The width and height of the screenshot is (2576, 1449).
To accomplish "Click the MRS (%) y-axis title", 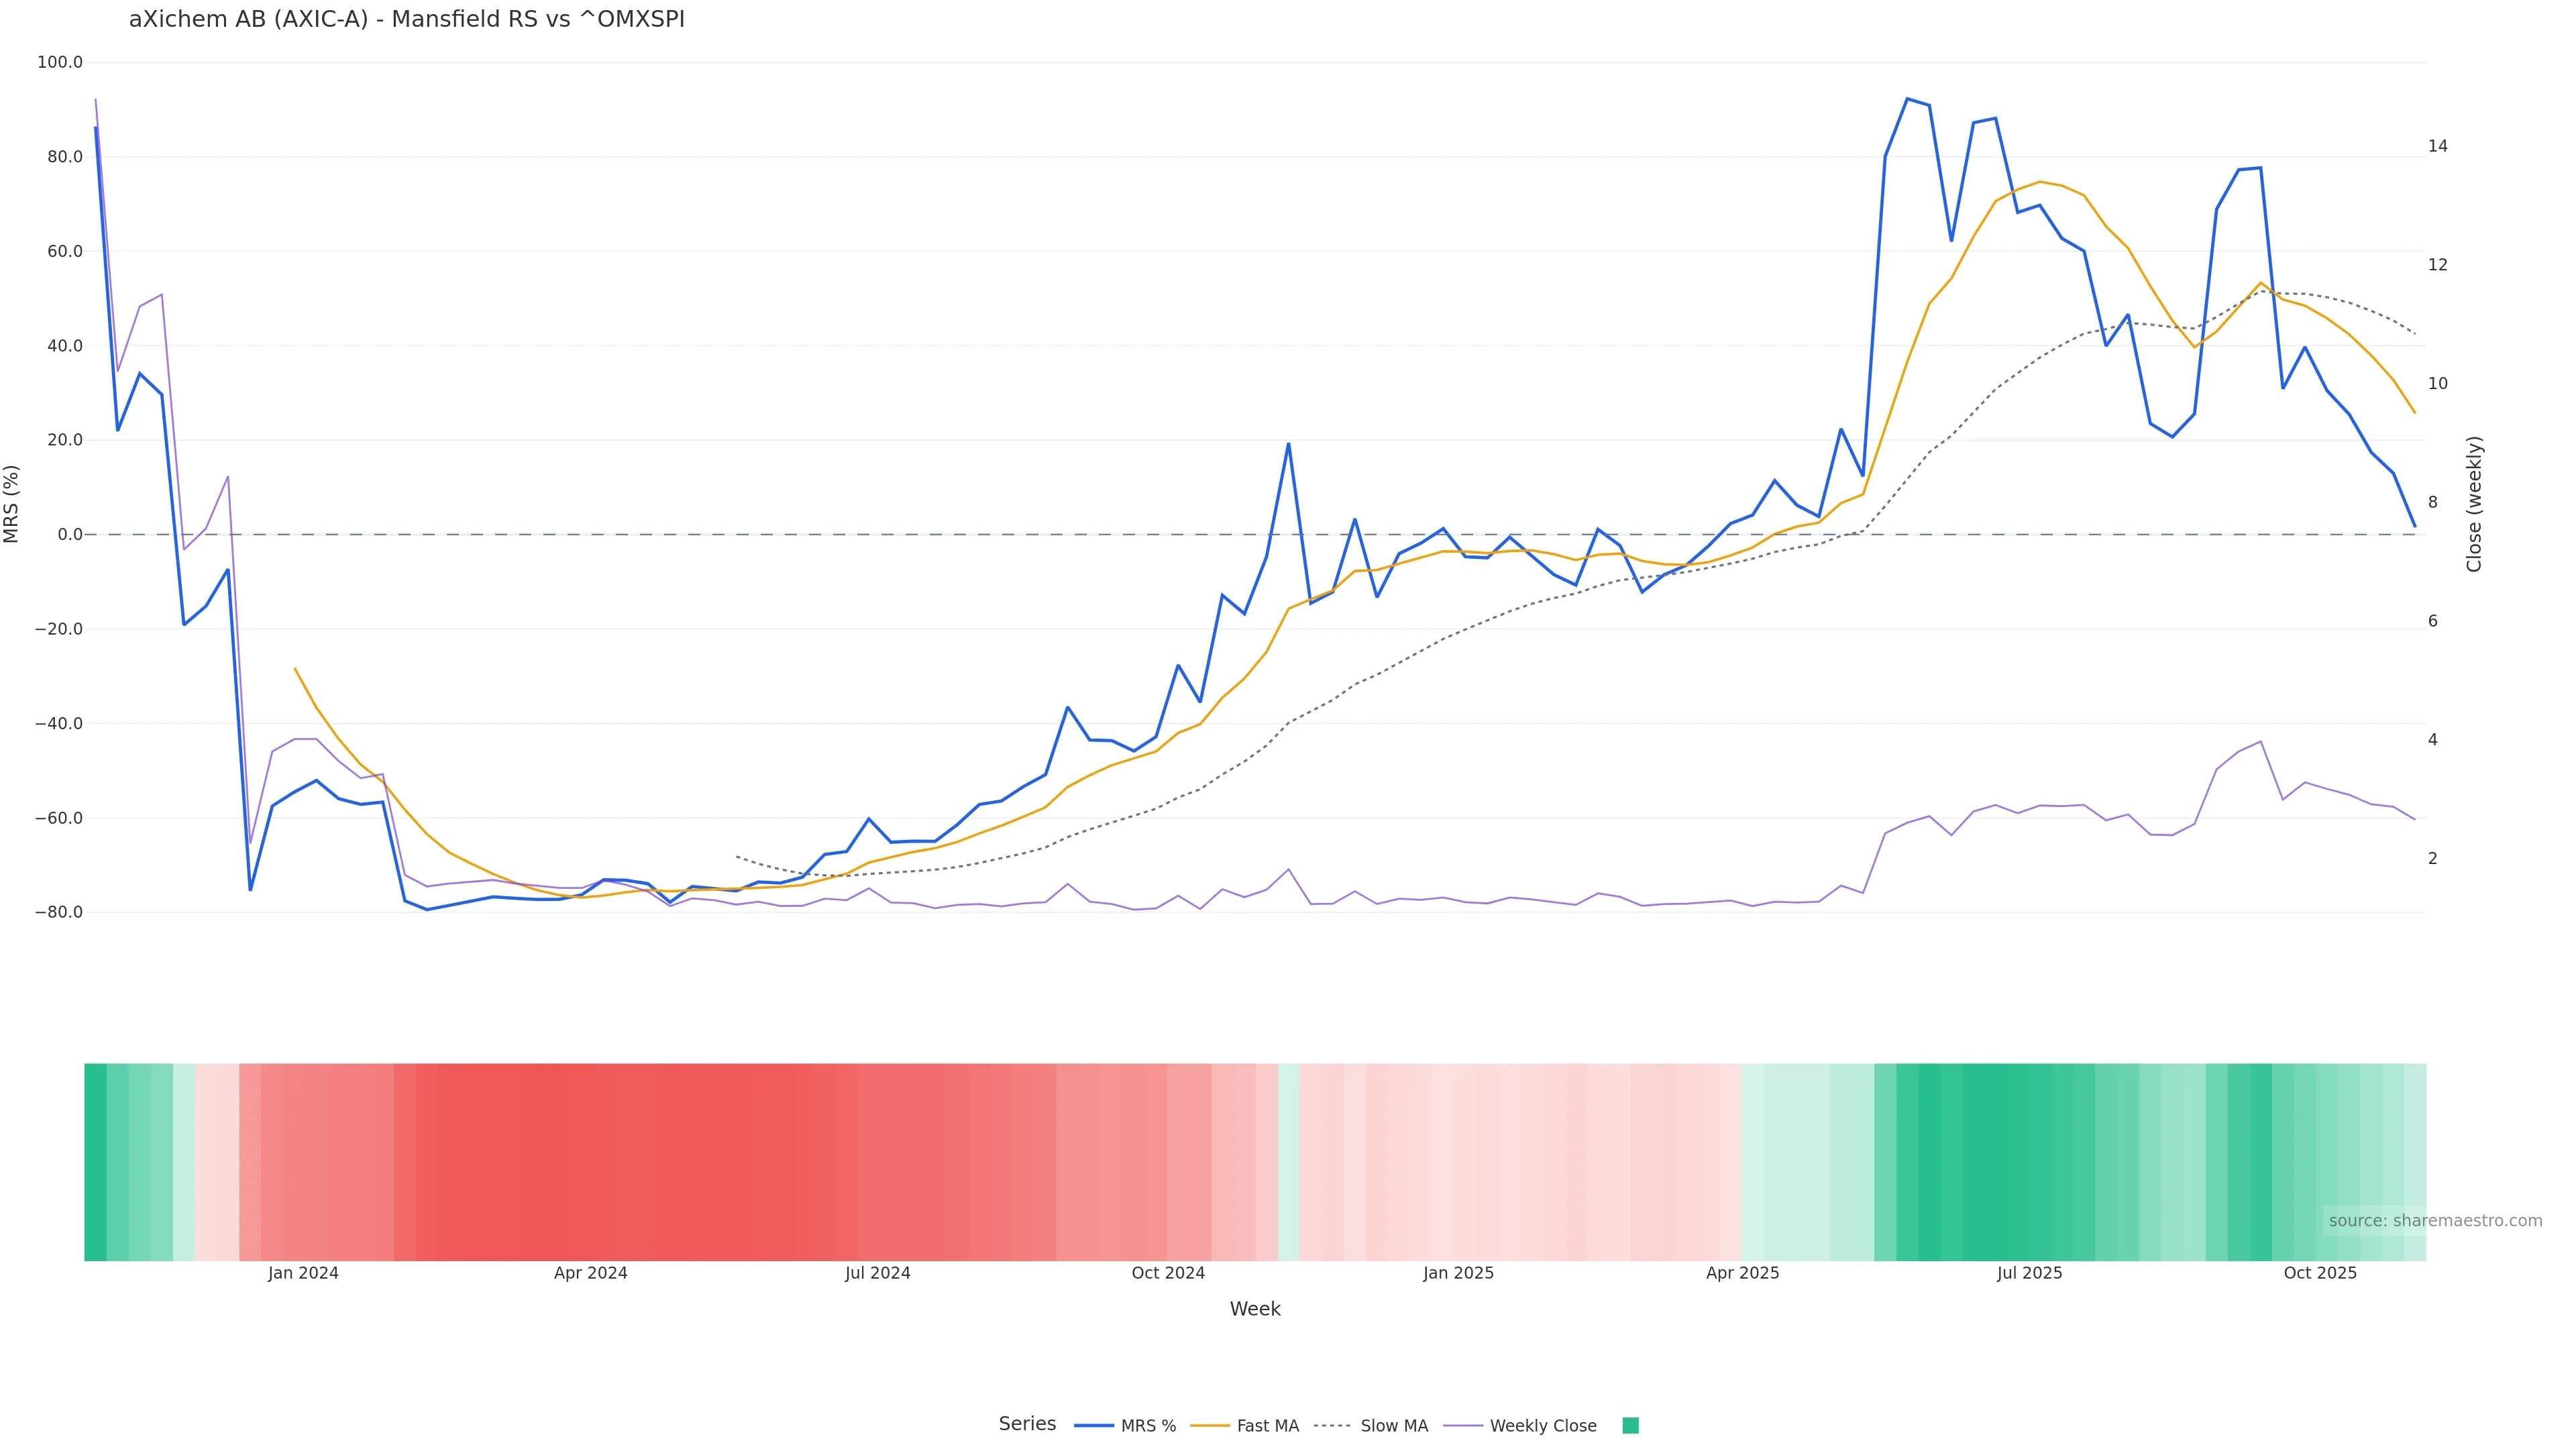I will coord(12,504).
